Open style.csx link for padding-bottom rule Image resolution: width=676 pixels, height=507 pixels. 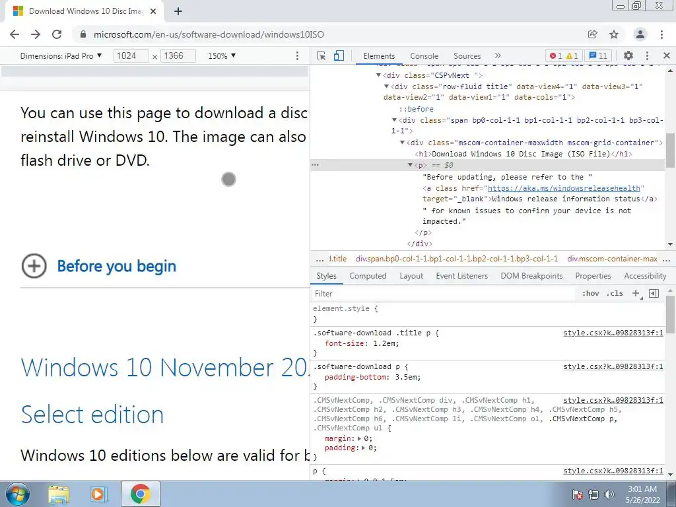point(613,366)
